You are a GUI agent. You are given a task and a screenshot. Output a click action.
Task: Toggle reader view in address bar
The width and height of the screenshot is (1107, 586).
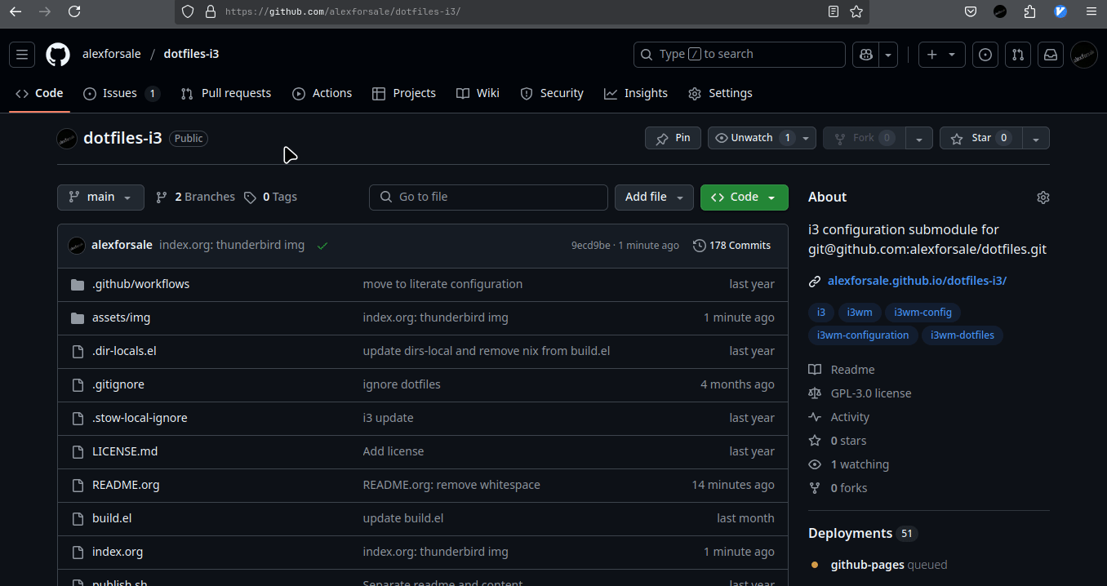pos(834,11)
